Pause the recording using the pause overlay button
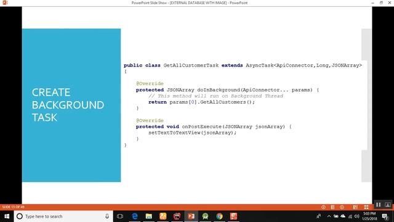394x222 pixels. tap(378, 205)
